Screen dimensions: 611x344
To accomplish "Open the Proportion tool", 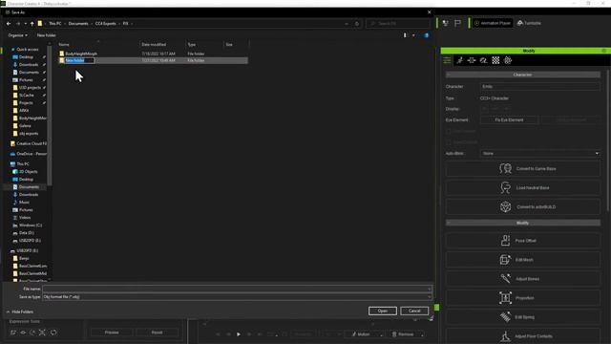I will pos(523,298).
